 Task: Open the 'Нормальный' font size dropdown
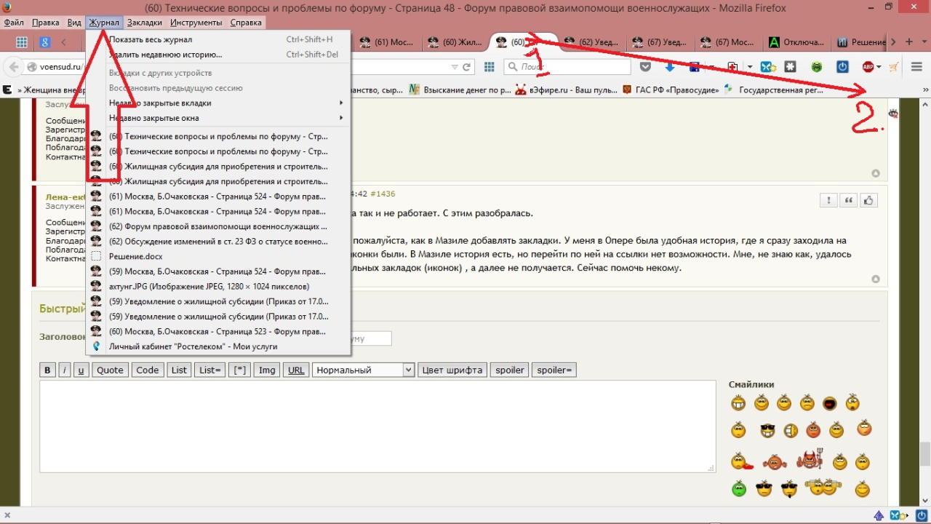click(363, 370)
